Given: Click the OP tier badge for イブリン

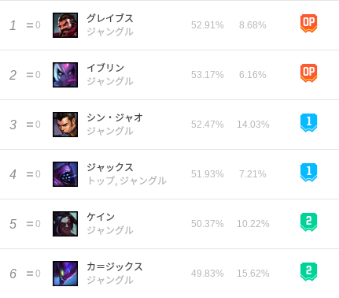Looking at the screenshot, I should 308,73.
